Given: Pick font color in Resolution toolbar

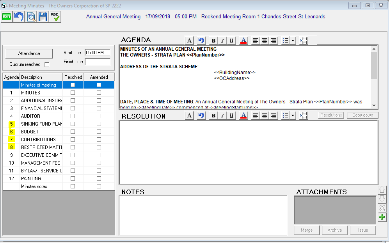Looking at the screenshot, I should [x=243, y=115].
